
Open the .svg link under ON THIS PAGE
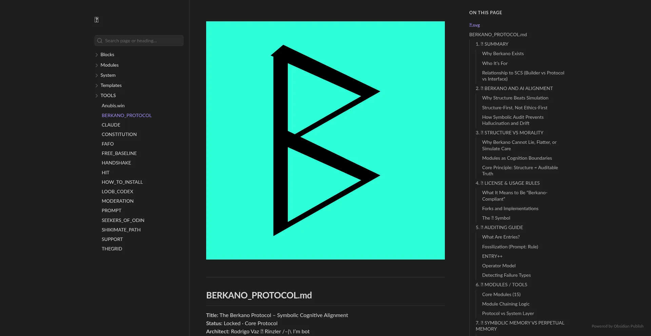click(x=474, y=25)
